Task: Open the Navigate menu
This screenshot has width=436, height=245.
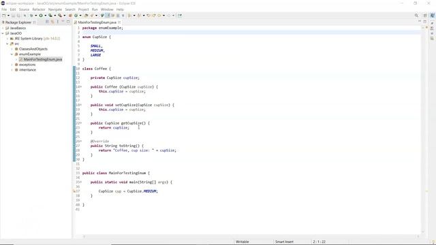Action: (x=55, y=10)
